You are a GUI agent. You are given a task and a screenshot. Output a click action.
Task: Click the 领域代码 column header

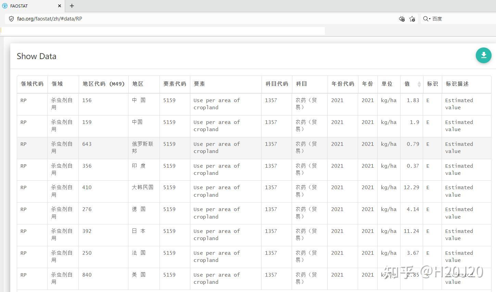click(x=32, y=84)
